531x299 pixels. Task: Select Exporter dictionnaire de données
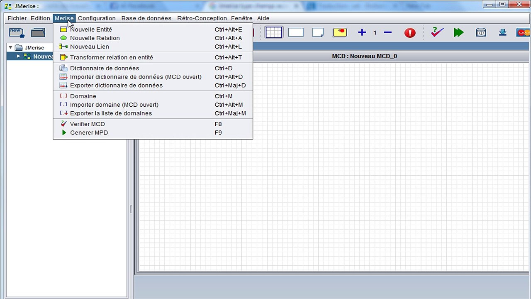click(x=153, y=86)
